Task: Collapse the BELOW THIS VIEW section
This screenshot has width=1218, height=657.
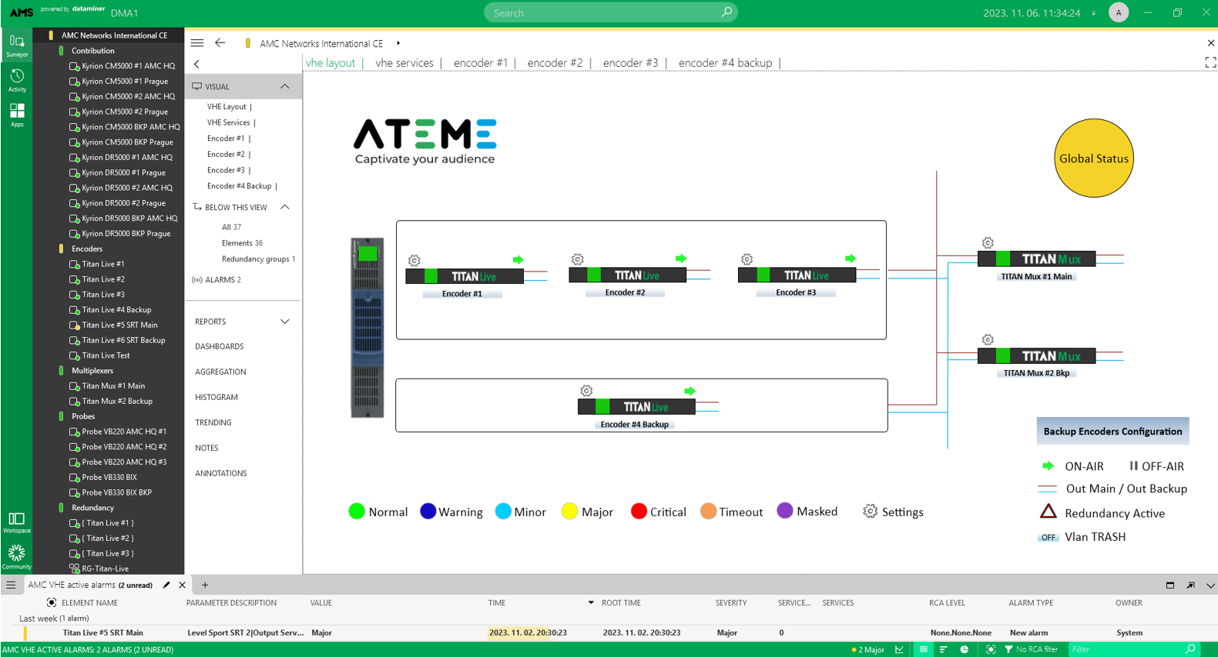Action: pyautogui.click(x=285, y=207)
